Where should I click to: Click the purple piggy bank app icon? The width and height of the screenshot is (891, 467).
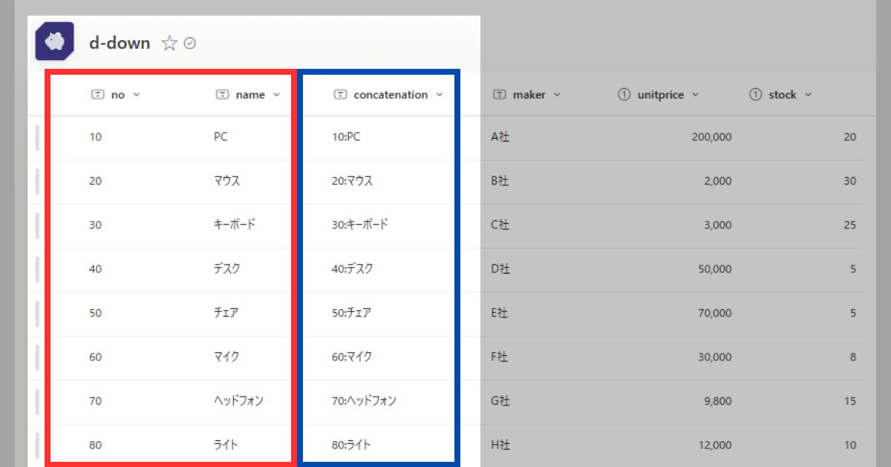click(53, 41)
